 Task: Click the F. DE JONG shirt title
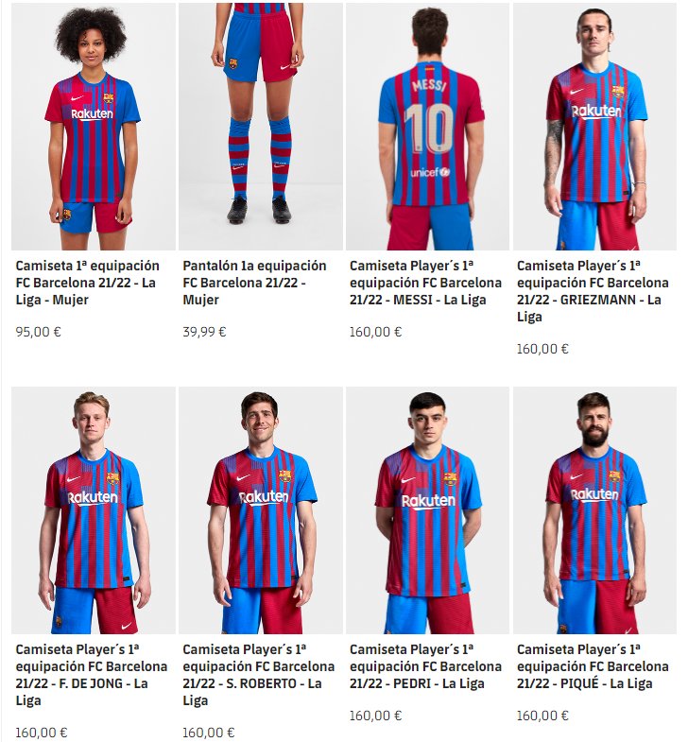[x=92, y=675]
